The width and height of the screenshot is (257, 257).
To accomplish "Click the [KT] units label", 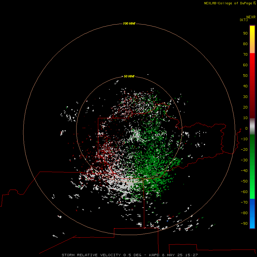I will (244, 20).
